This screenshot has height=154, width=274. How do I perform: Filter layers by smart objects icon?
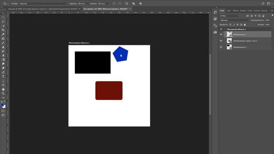point(263,16)
